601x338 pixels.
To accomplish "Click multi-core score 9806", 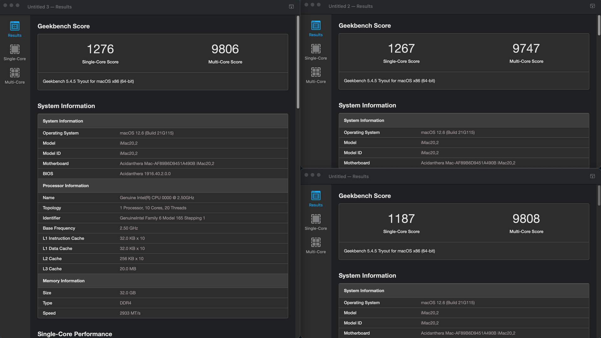I will click(225, 49).
